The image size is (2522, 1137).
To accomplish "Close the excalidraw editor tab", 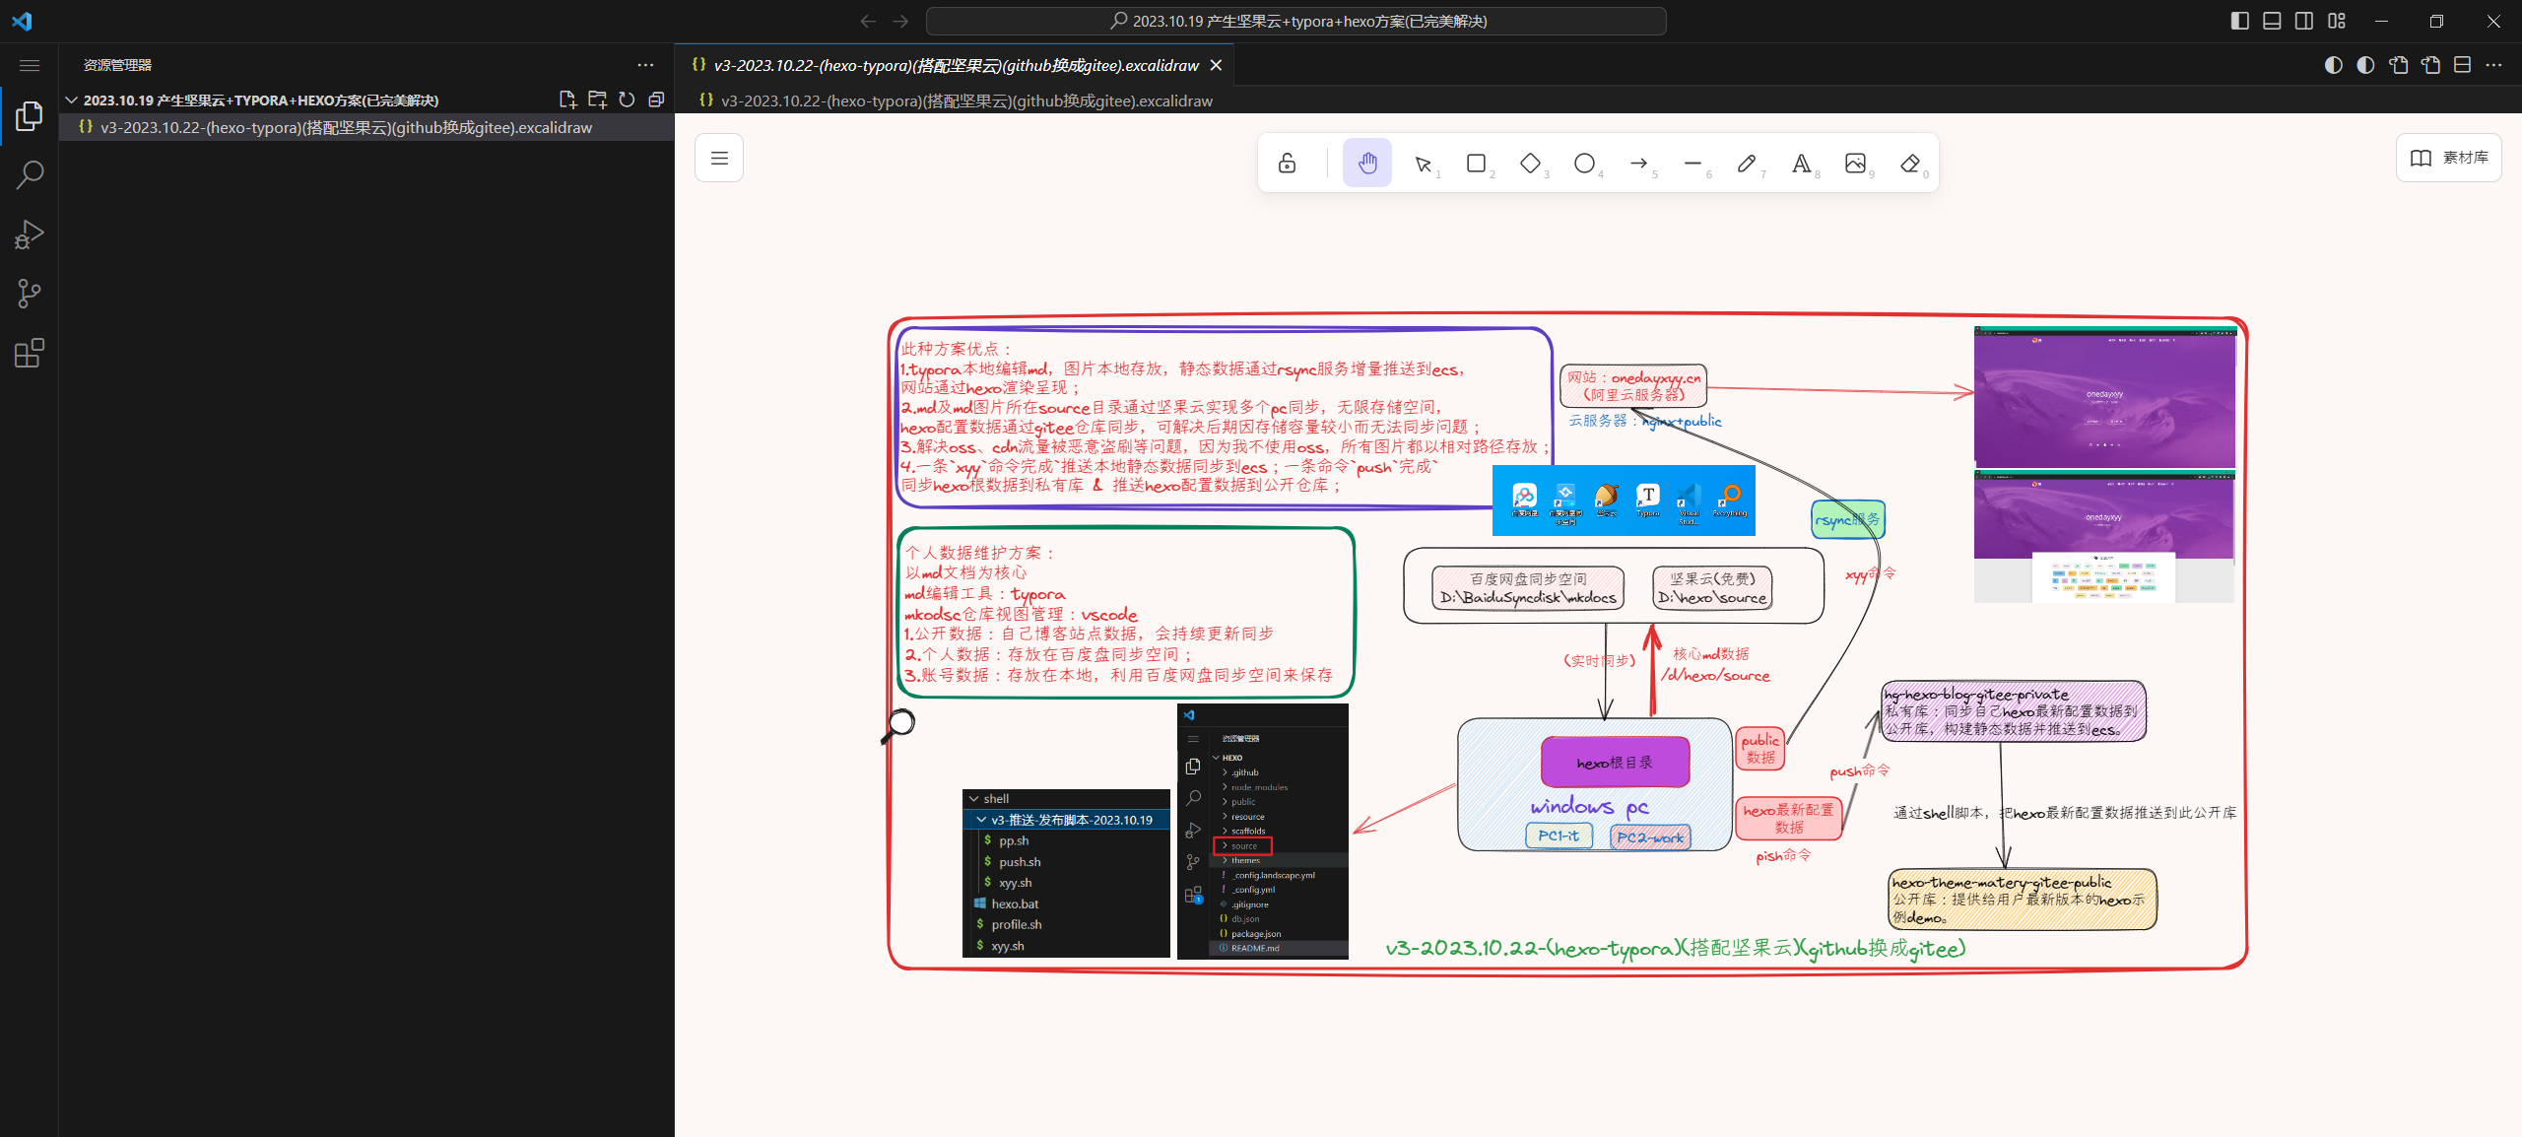I will pos(1216,65).
